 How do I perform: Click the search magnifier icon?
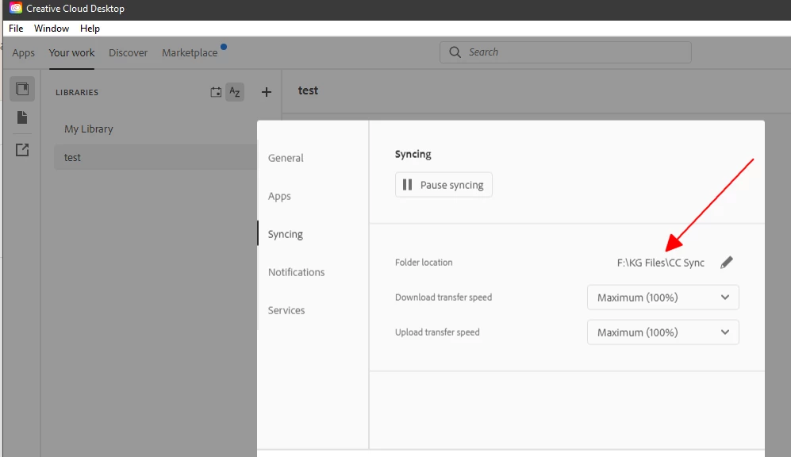[455, 52]
